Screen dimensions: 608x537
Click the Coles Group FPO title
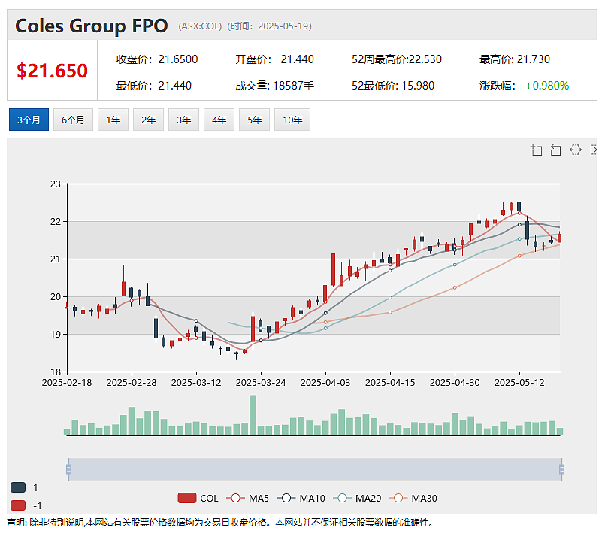pos(92,26)
